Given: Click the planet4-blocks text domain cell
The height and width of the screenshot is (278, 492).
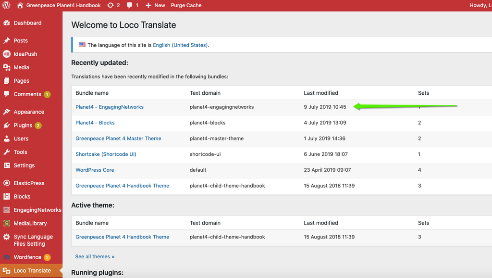Looking at the screenshot, I should pos(208,123).
